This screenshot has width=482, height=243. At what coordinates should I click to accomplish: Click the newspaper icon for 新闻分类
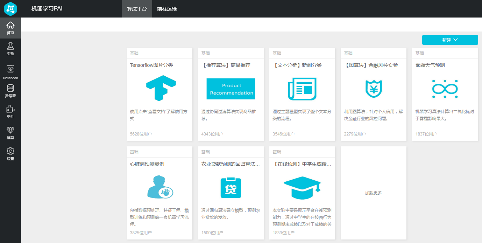click(302, 89)
